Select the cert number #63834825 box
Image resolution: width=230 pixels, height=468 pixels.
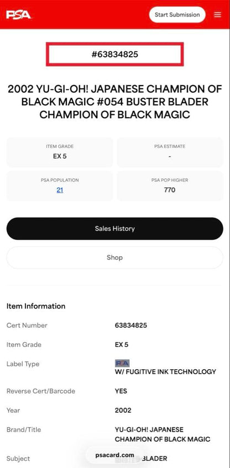click(115, 54)
